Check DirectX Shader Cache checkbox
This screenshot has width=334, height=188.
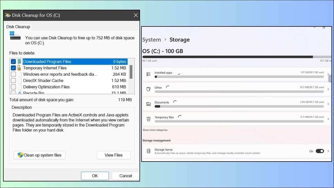click(13, 80)
